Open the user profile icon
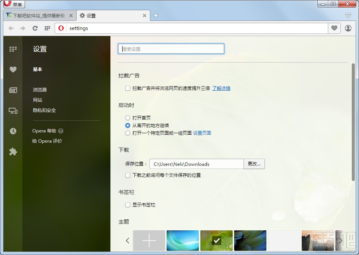Viewport: 359px width, 255px height. (348, 28)
